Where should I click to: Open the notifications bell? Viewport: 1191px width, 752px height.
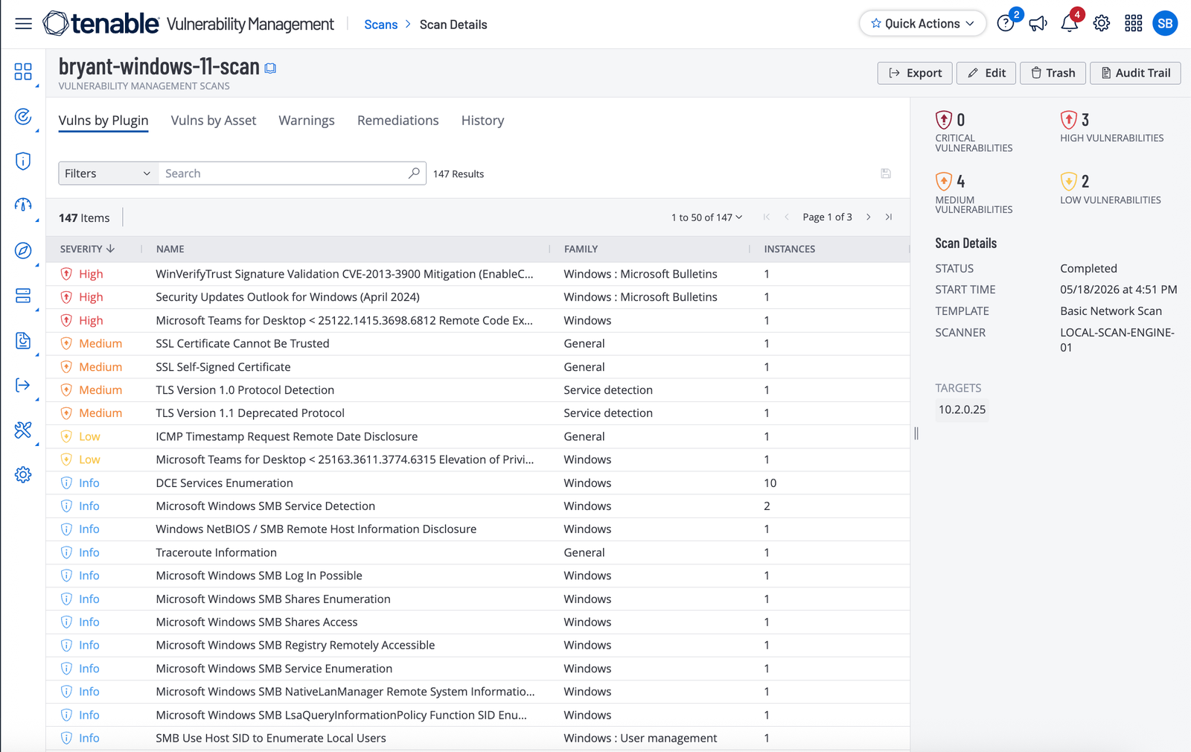[x=1070, y=24]
